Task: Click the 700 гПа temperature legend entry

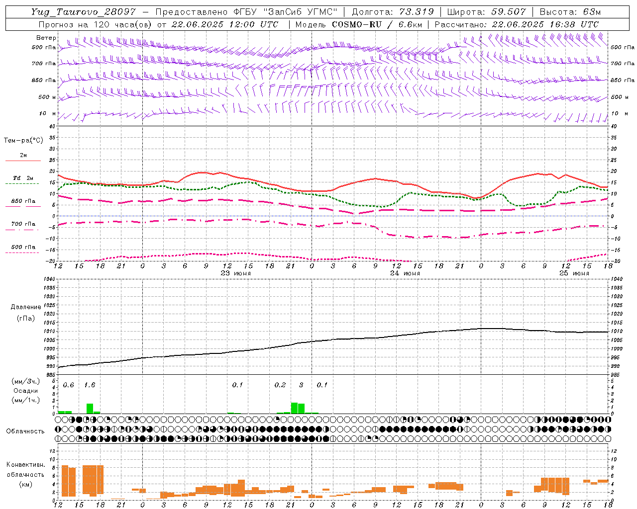Action: coord(23,224)
